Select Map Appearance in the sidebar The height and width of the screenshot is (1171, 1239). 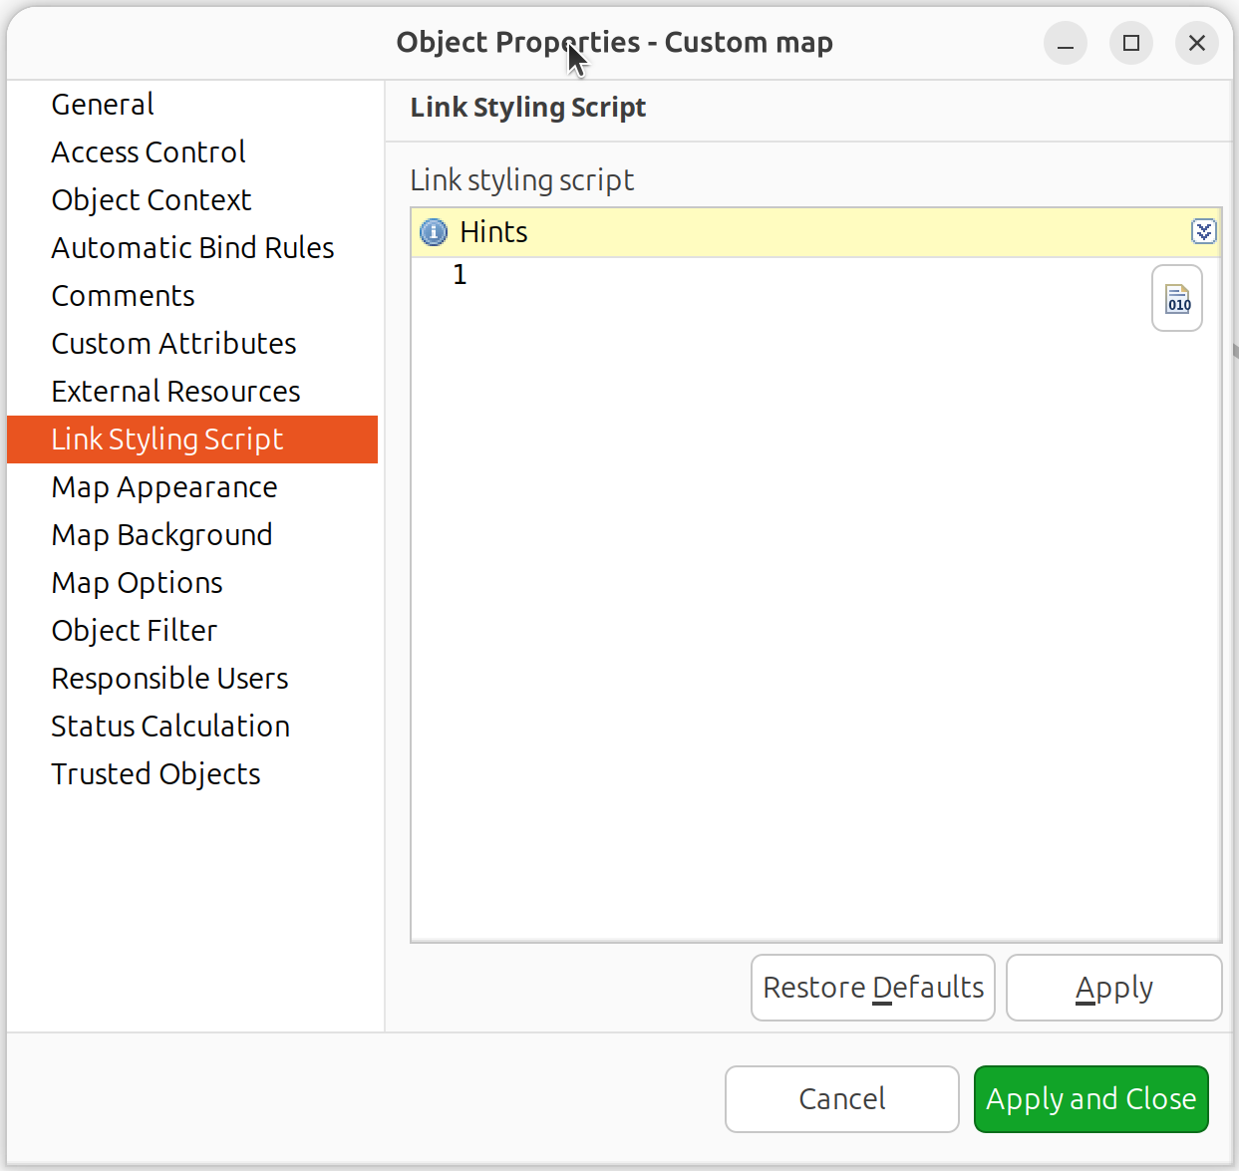(163, 487)
